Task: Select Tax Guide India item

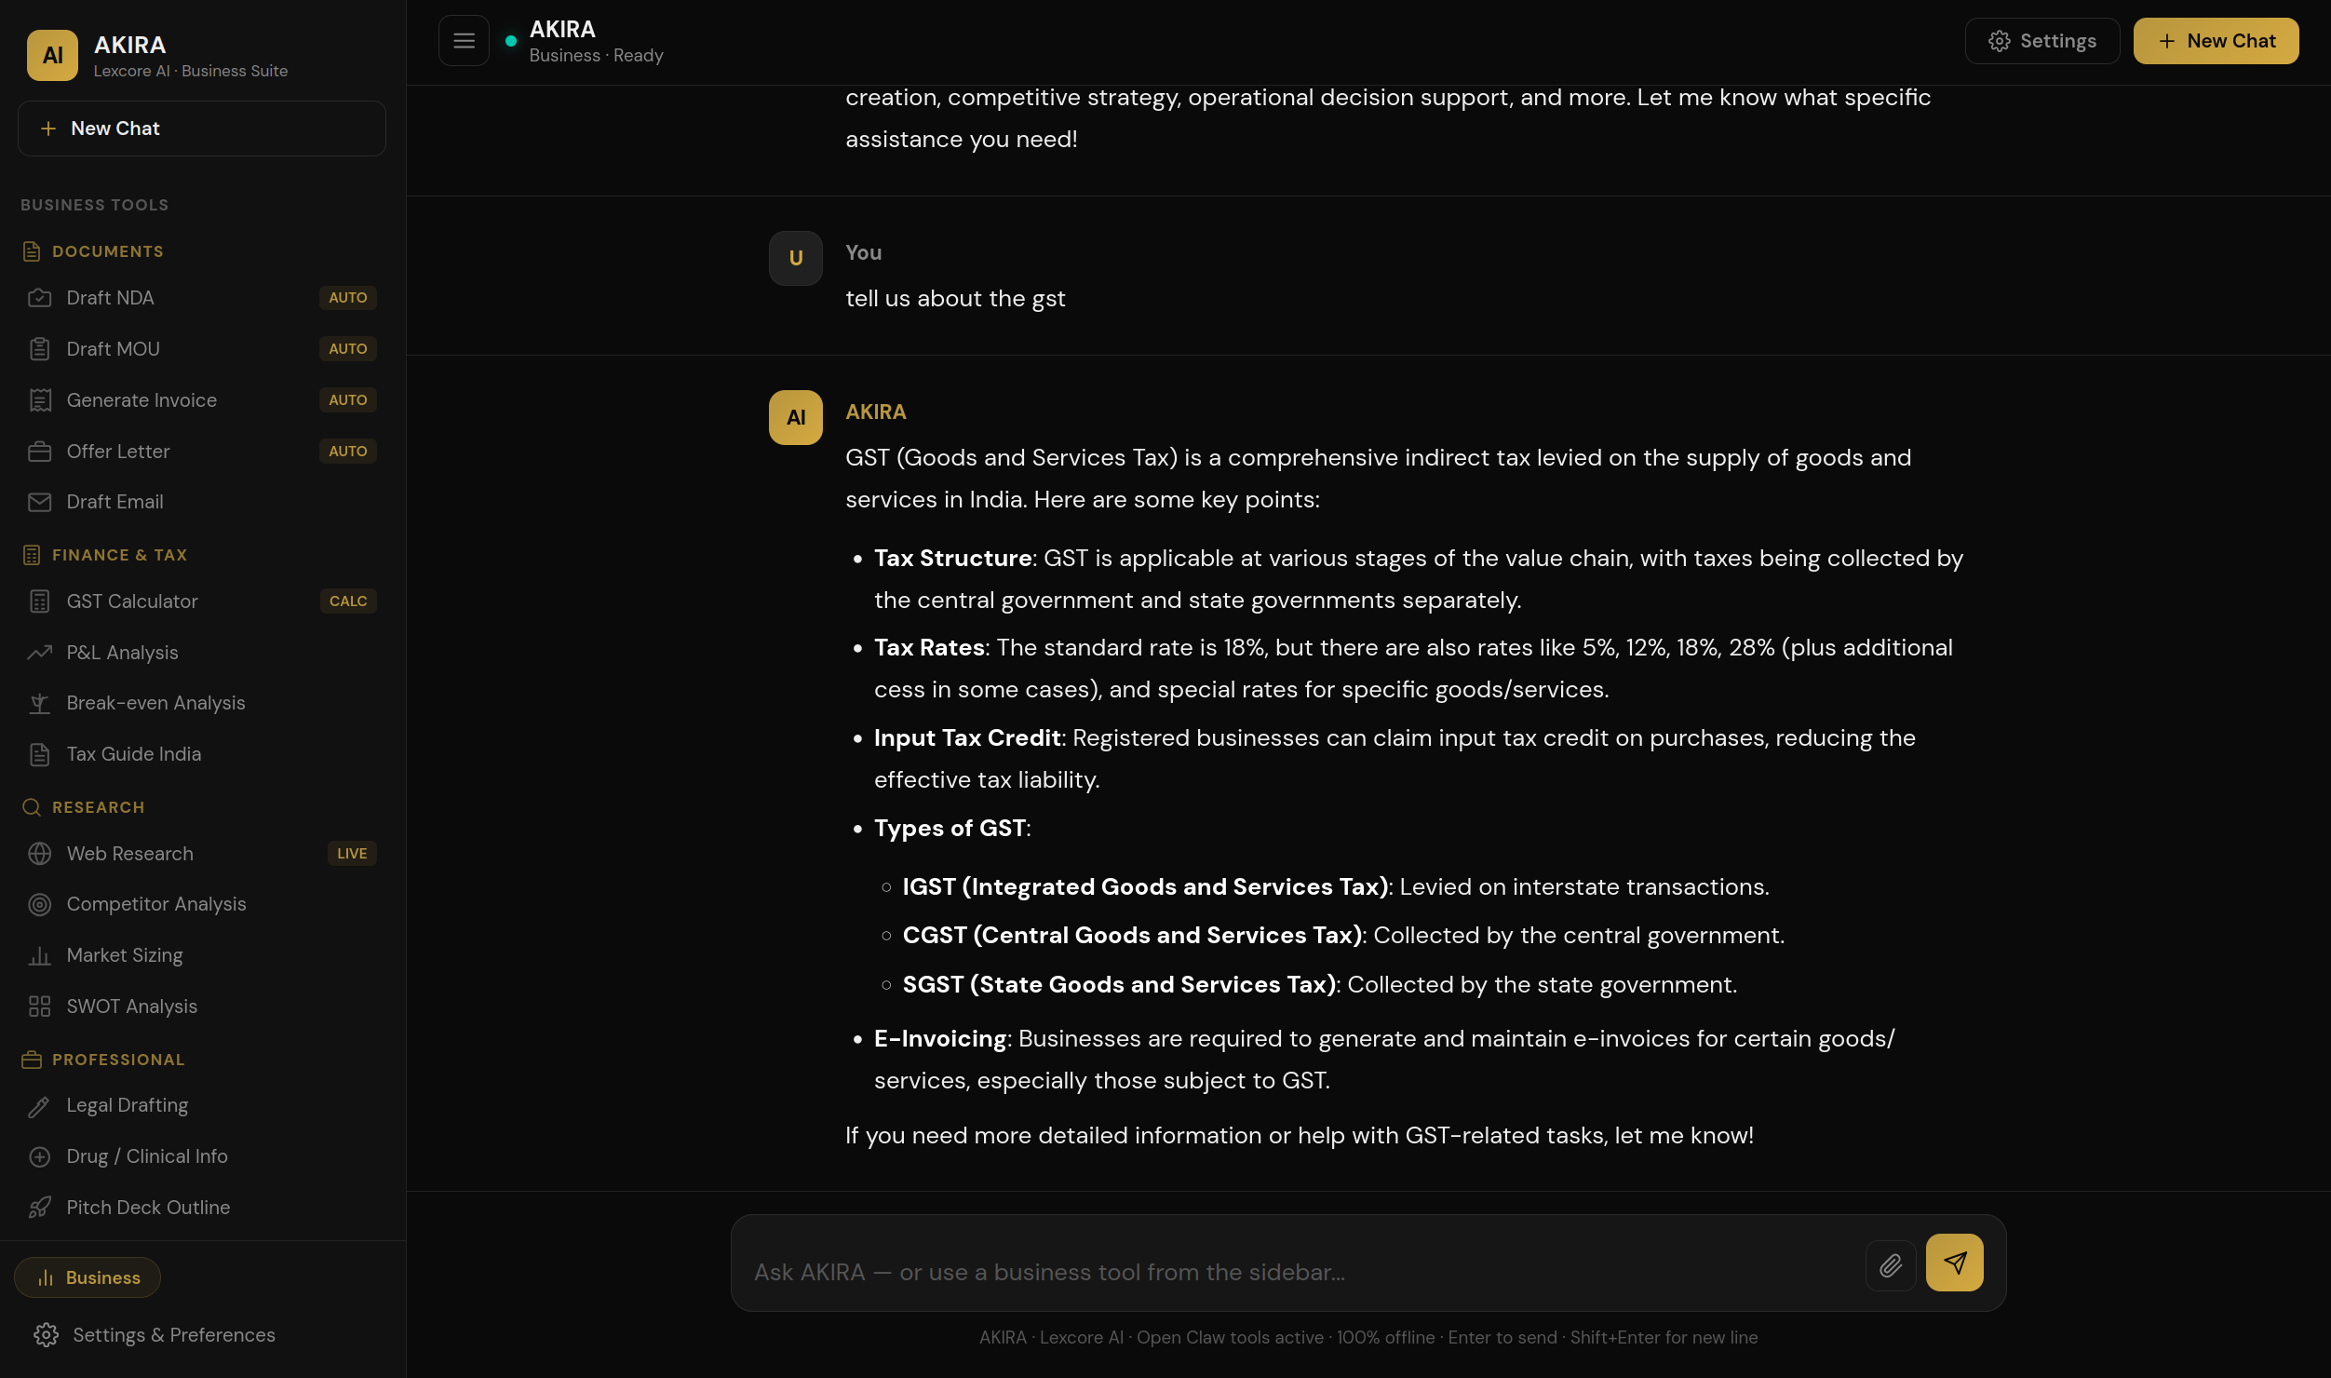Action: 201,754
